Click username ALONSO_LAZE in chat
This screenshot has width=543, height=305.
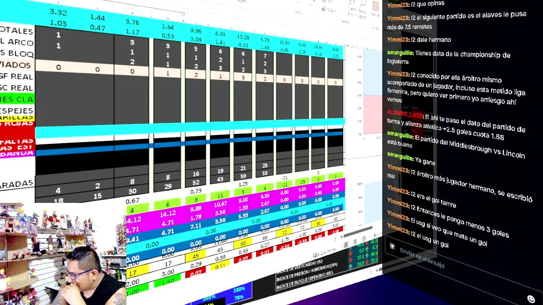coord(405,114)
